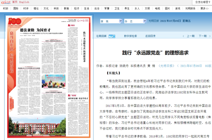Click the 《光明日报》 source link
The image size is (212, 140).
[167, 66]
